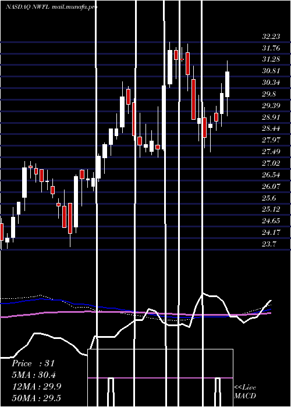Click the 5MA : 30.4 readout
Screen dimensions: 291x407
(34, 375)
